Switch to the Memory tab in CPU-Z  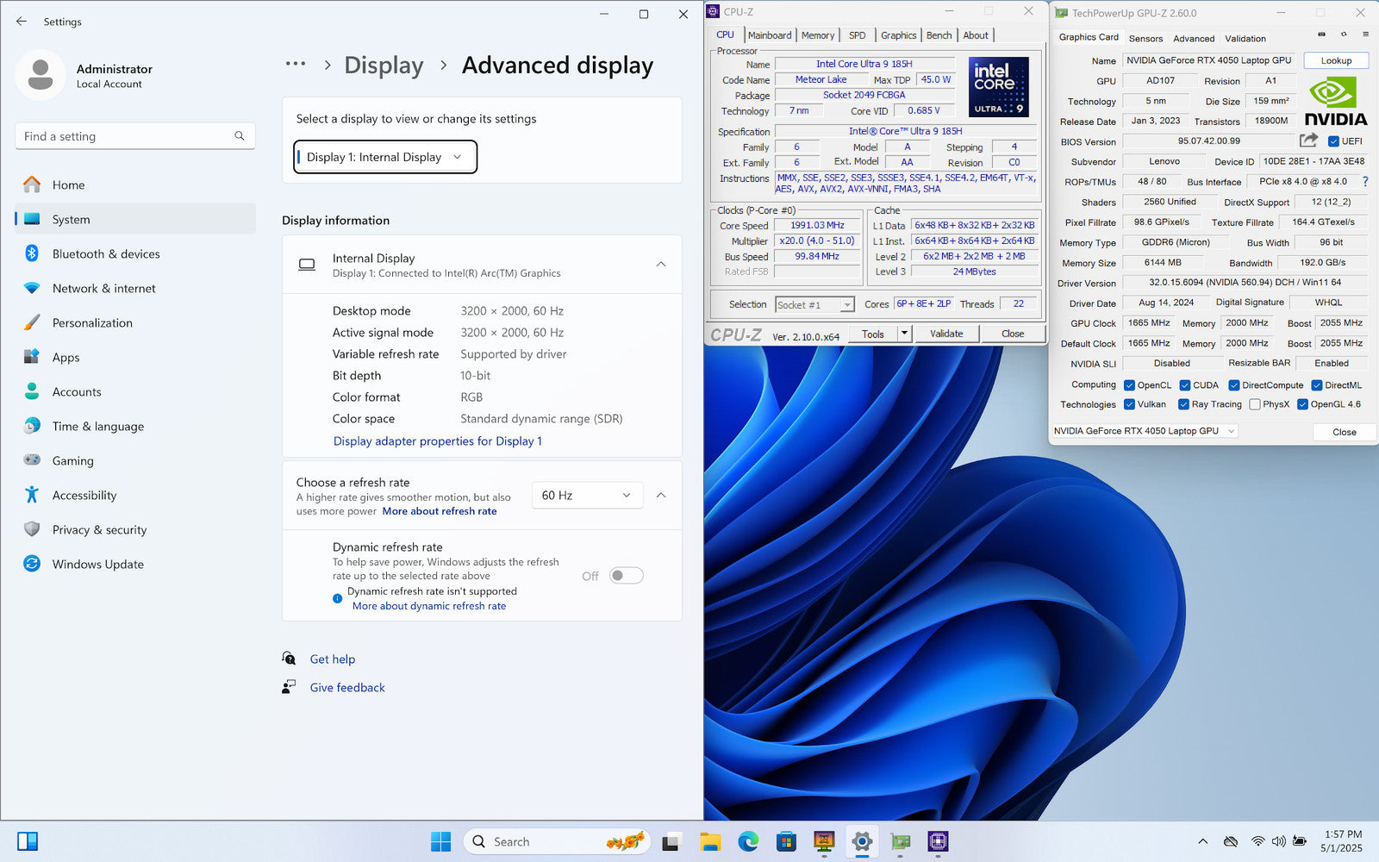pos(818,35)
